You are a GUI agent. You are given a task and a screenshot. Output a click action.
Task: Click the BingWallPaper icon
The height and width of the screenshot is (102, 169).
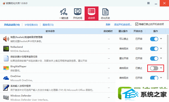click(x=6, y=68)
